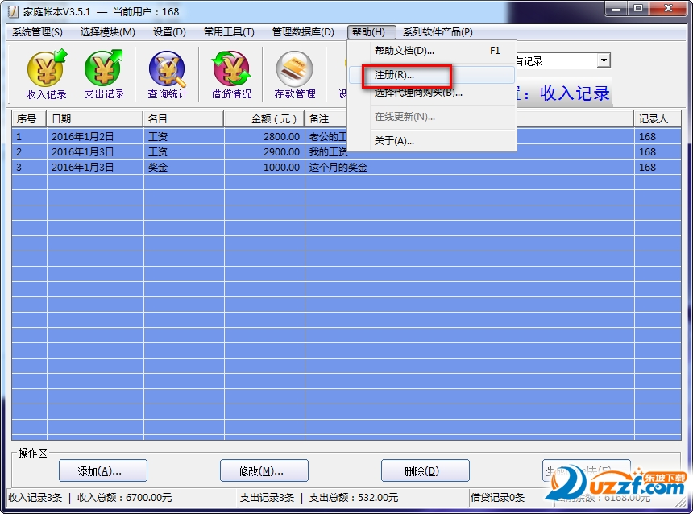Close the 家庭帐本 window
693x514 pixels.
coord(668,8)
